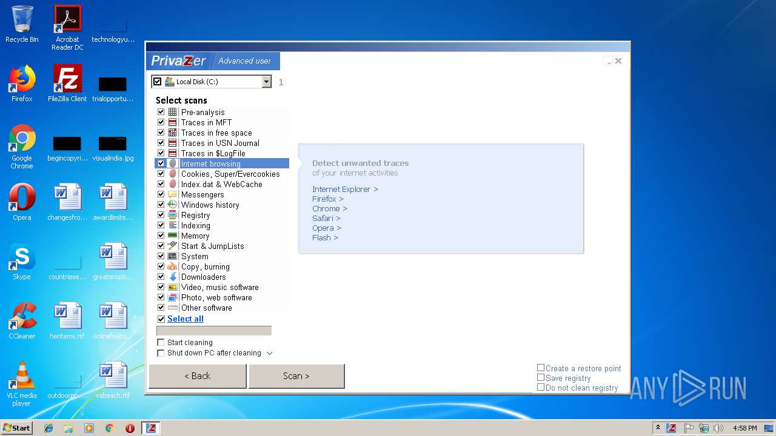Click the Cookies, Super/Evercookies icon

point(173,174)
